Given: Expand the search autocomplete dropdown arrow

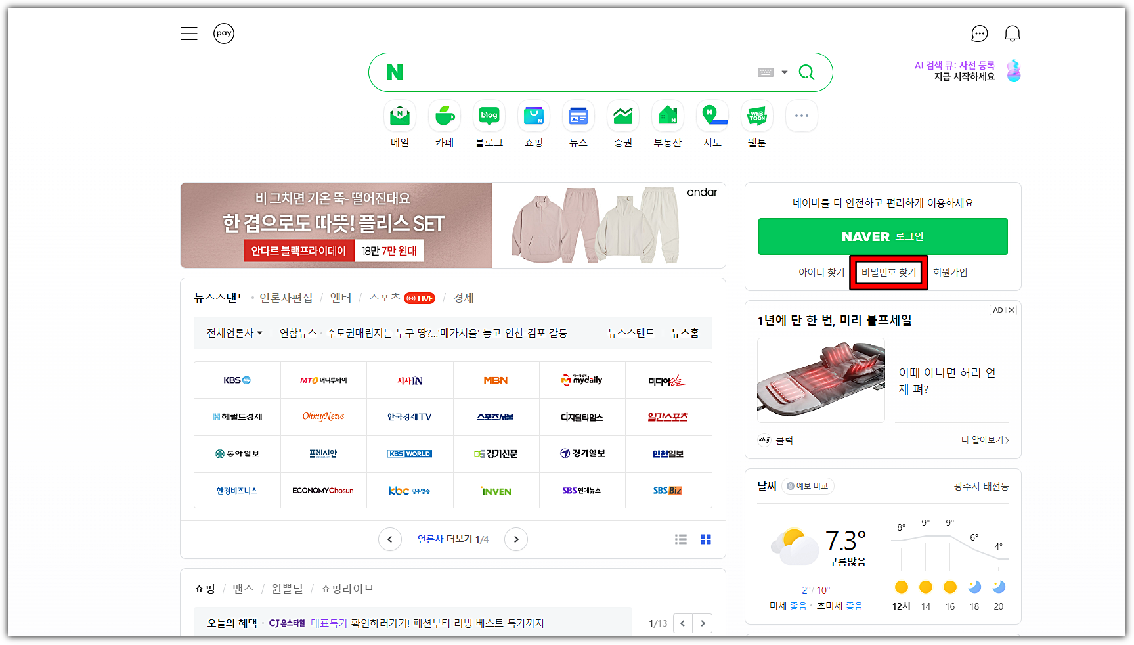Looking at the screenshot, I should click(x=785, y=72).
